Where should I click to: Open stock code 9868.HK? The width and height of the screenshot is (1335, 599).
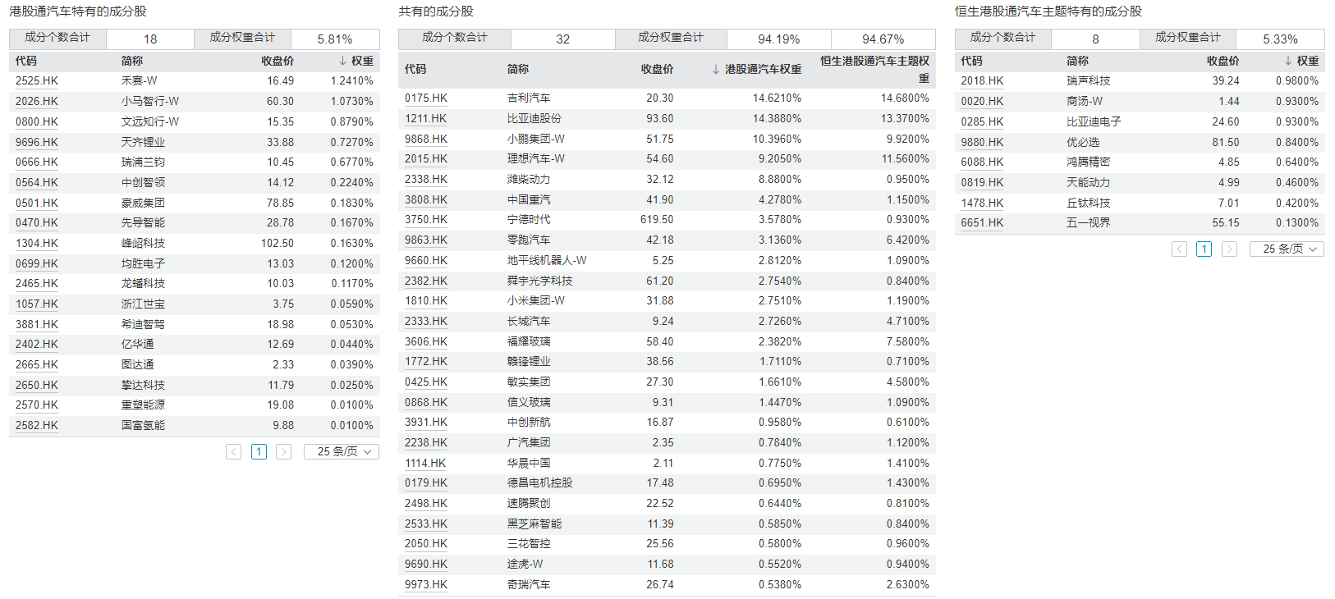[x=426, y=139]
